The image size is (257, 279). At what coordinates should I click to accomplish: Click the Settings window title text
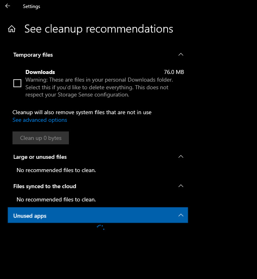31,6
